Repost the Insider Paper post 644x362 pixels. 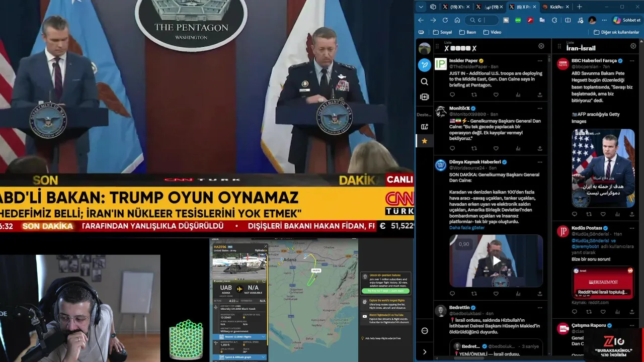(x=474, y=95)
